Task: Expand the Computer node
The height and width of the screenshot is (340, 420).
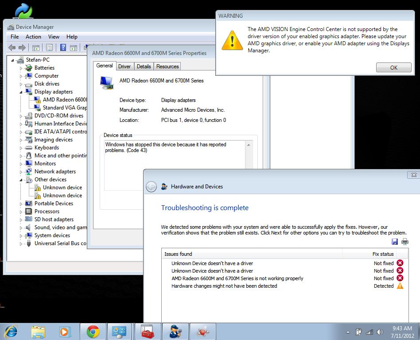Action: click(x=21, y=76)
